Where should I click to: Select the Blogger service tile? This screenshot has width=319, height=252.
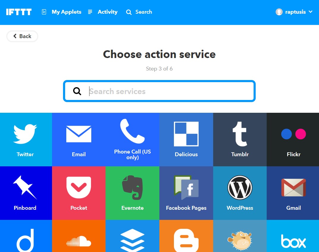coord(186,236)
